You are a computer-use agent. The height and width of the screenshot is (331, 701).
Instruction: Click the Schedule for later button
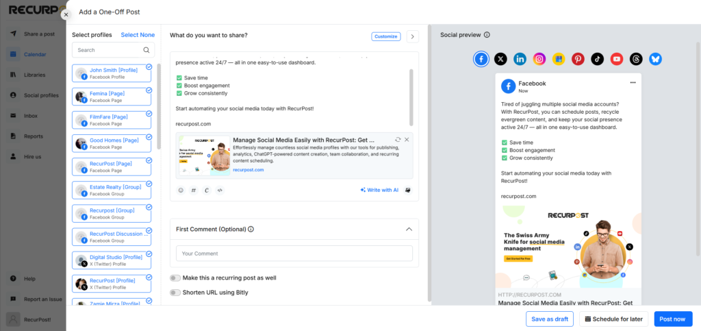(x=614, y=319)
